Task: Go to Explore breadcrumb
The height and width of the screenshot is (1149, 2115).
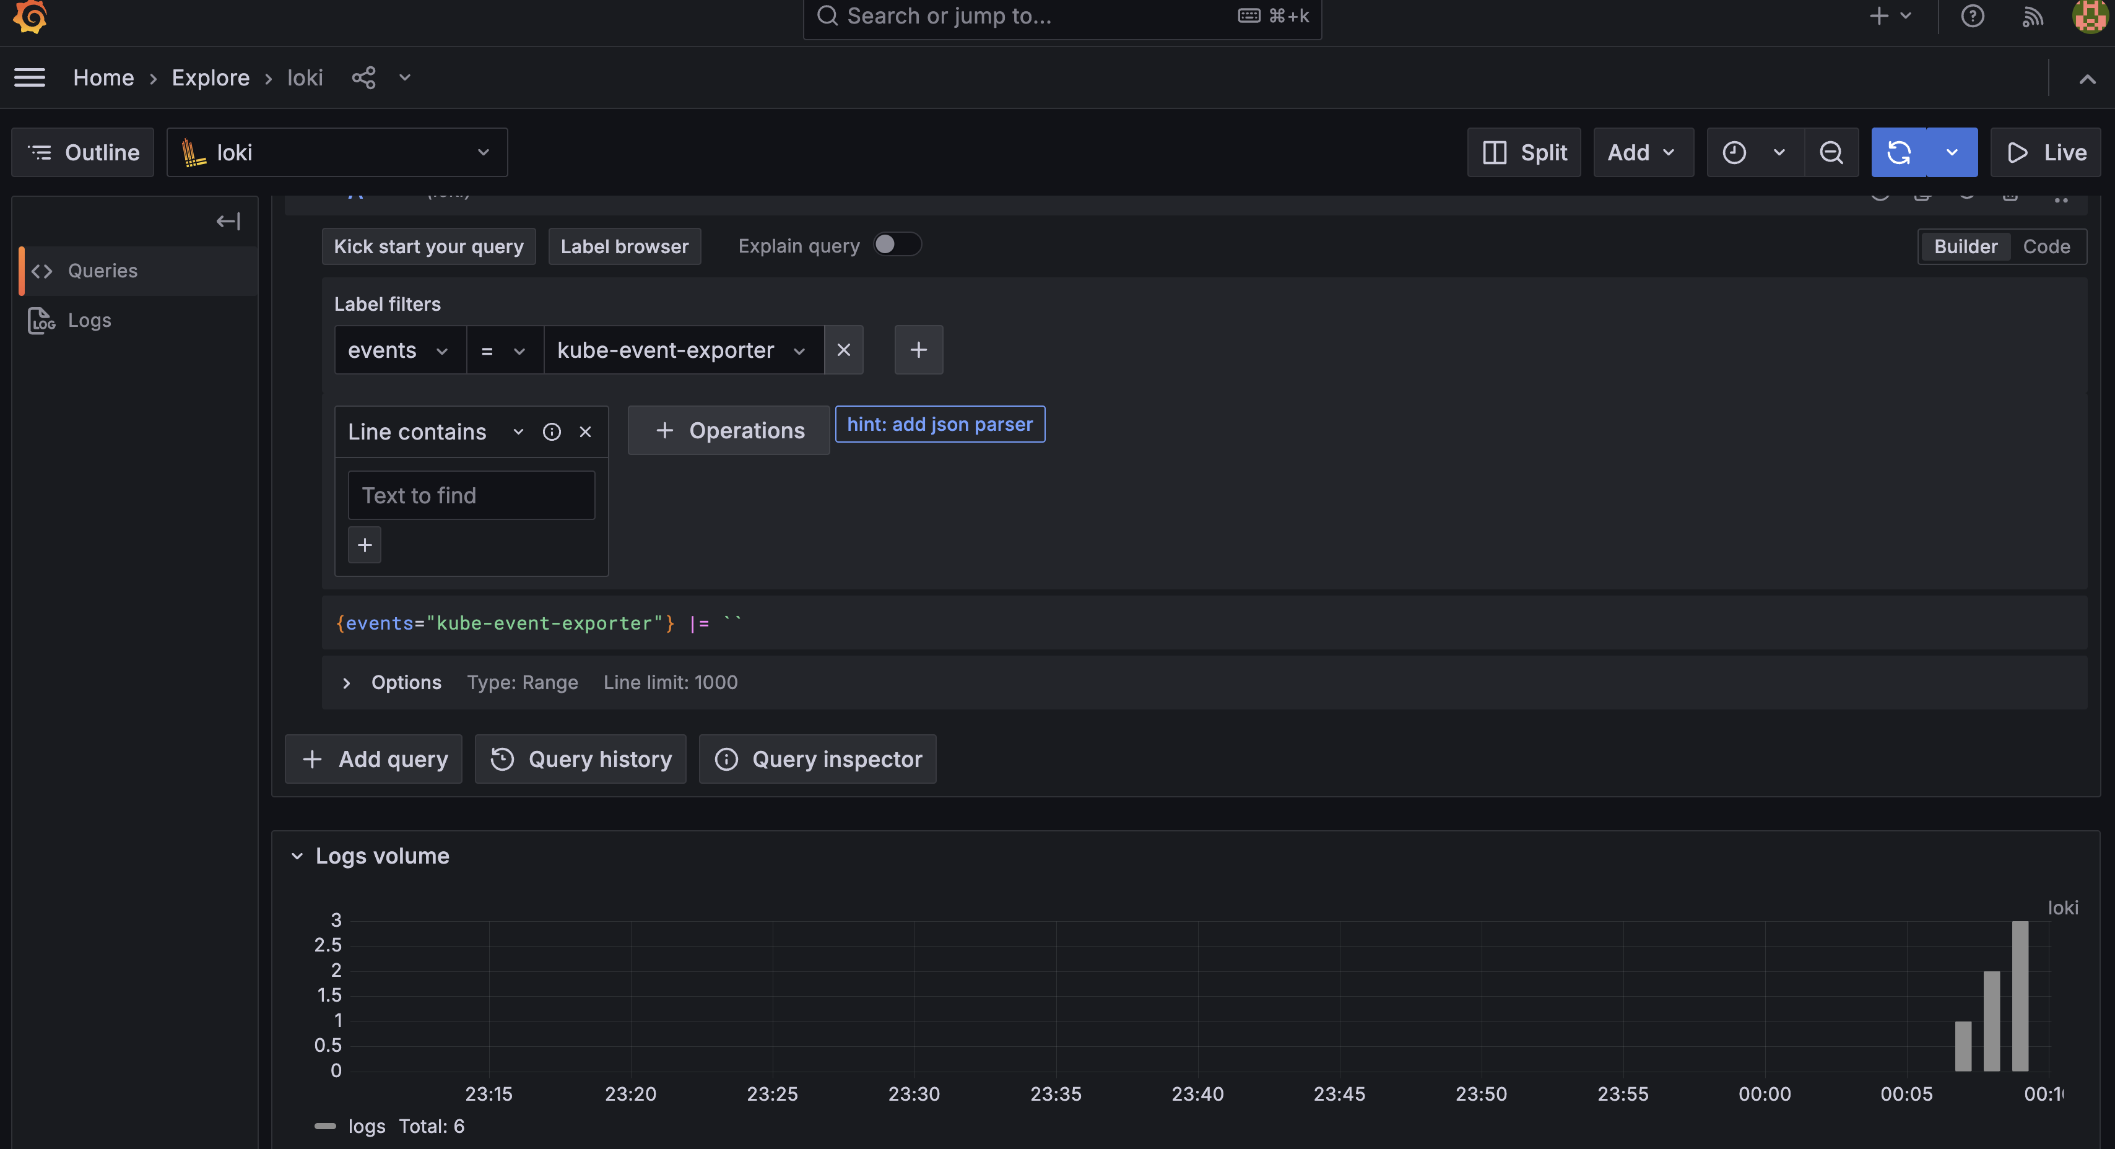Action: pos(210,78)
